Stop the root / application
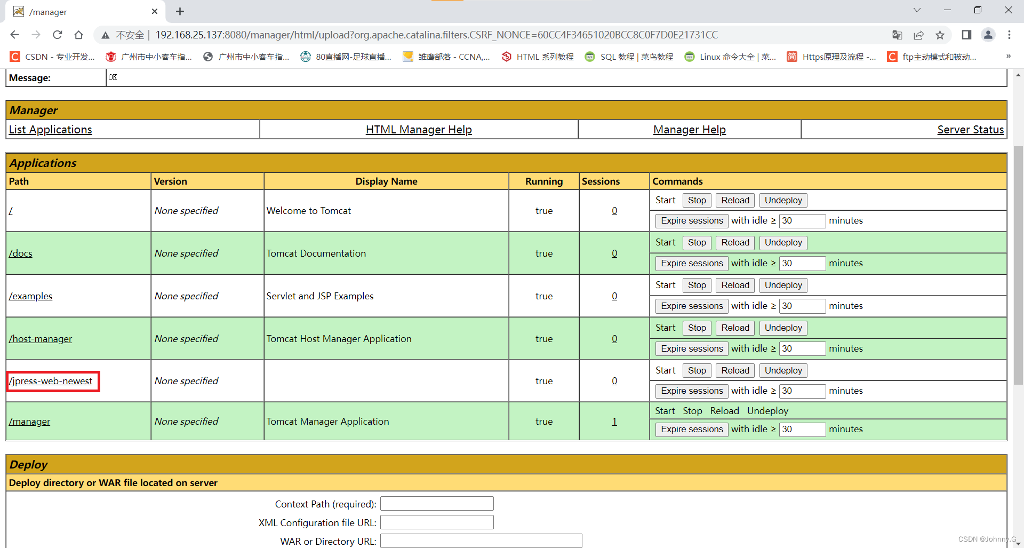This screenshot has width=1024, height=548. [697, 200]
